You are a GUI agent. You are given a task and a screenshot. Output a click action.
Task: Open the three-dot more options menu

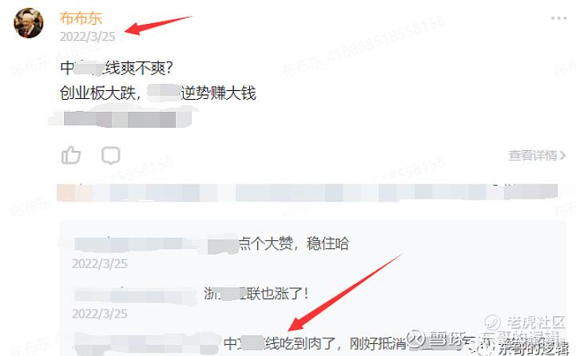click(558, 18)
